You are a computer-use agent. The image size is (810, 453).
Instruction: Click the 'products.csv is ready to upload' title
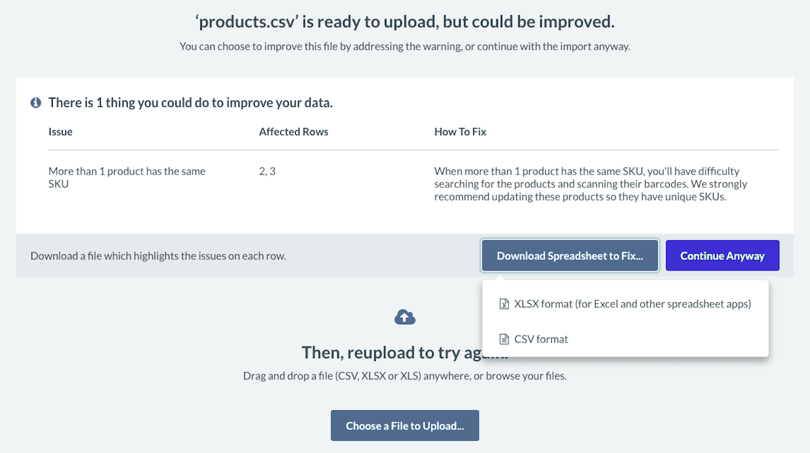pos(405,23)
